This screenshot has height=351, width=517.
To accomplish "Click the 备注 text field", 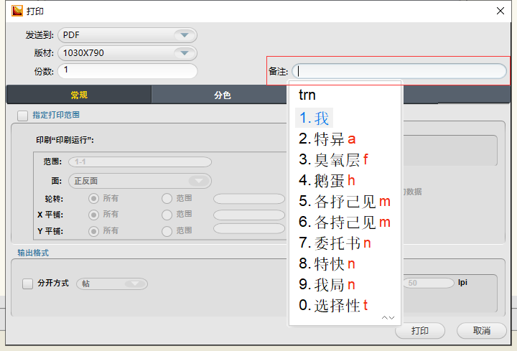I will (399, 71).
